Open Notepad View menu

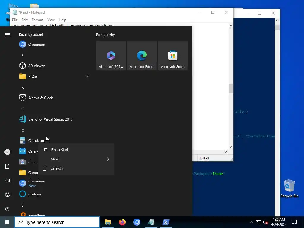point(51,20)
